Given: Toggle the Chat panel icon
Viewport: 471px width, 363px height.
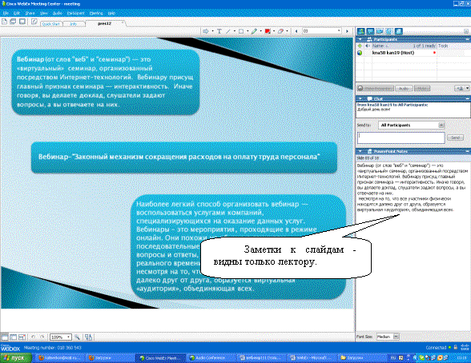Looking at the screenshot, I should click(370, 31).
